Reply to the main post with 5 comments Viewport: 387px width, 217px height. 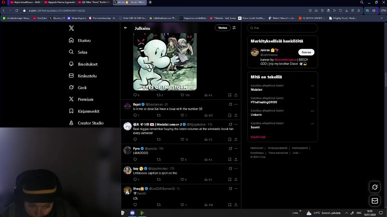coord(136,95)
